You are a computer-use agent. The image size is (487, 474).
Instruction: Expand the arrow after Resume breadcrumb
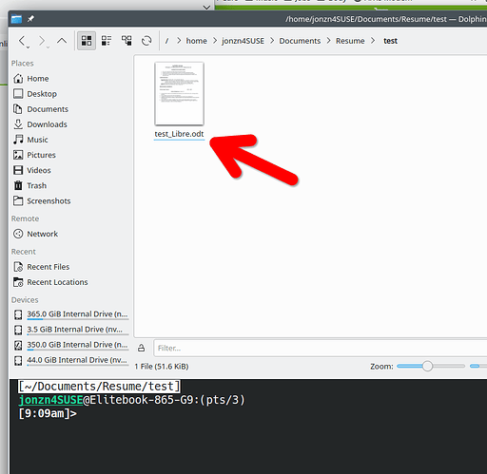tap(373, 41)
